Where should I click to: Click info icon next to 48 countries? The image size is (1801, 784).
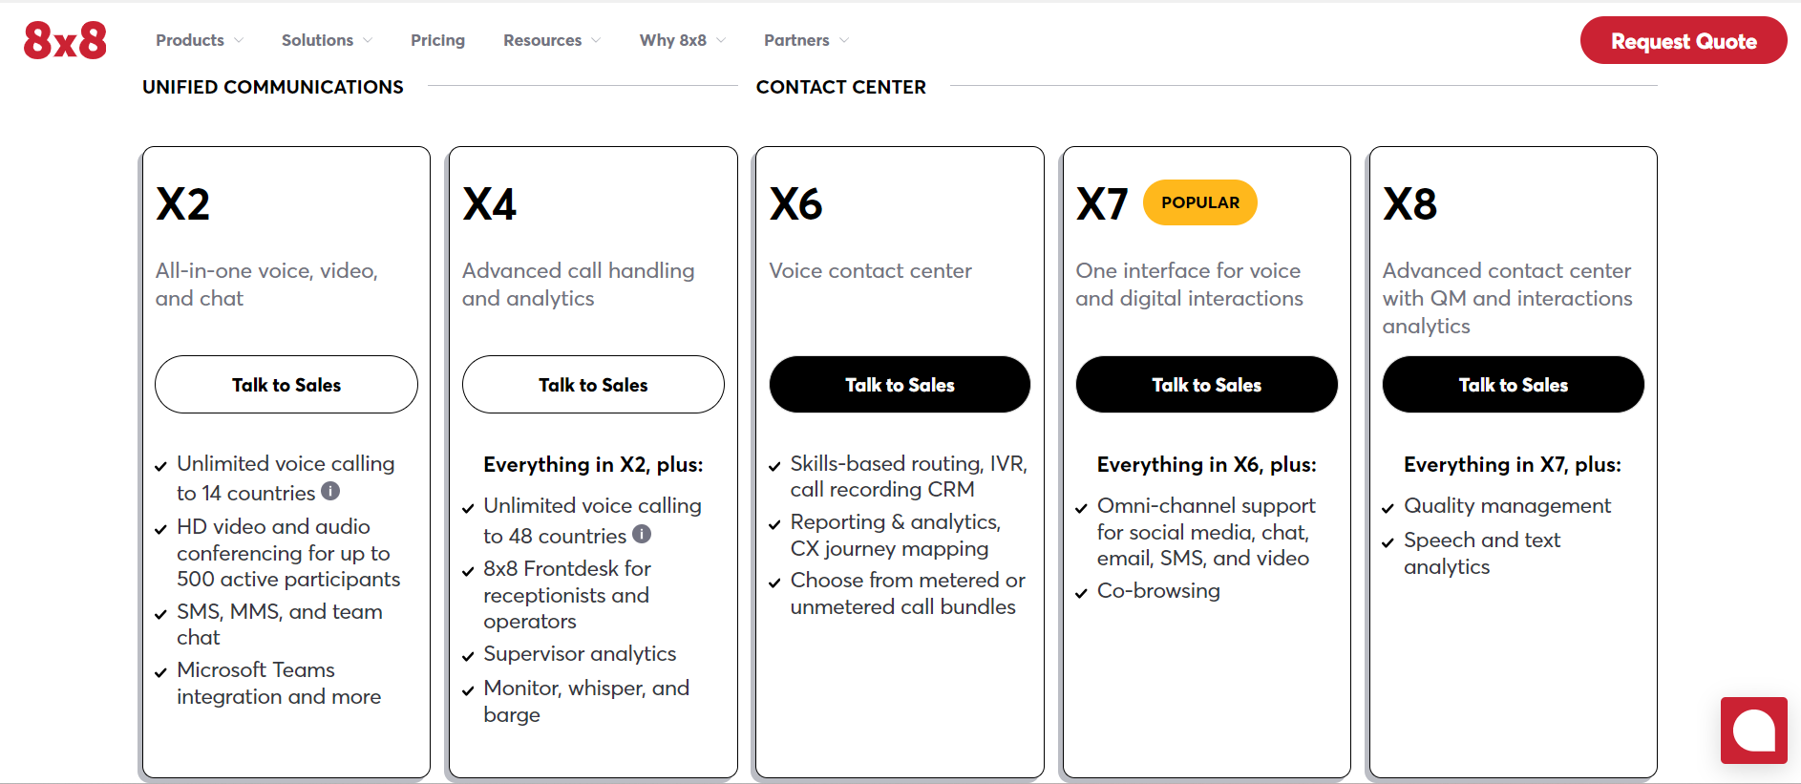tap(642, 534)
